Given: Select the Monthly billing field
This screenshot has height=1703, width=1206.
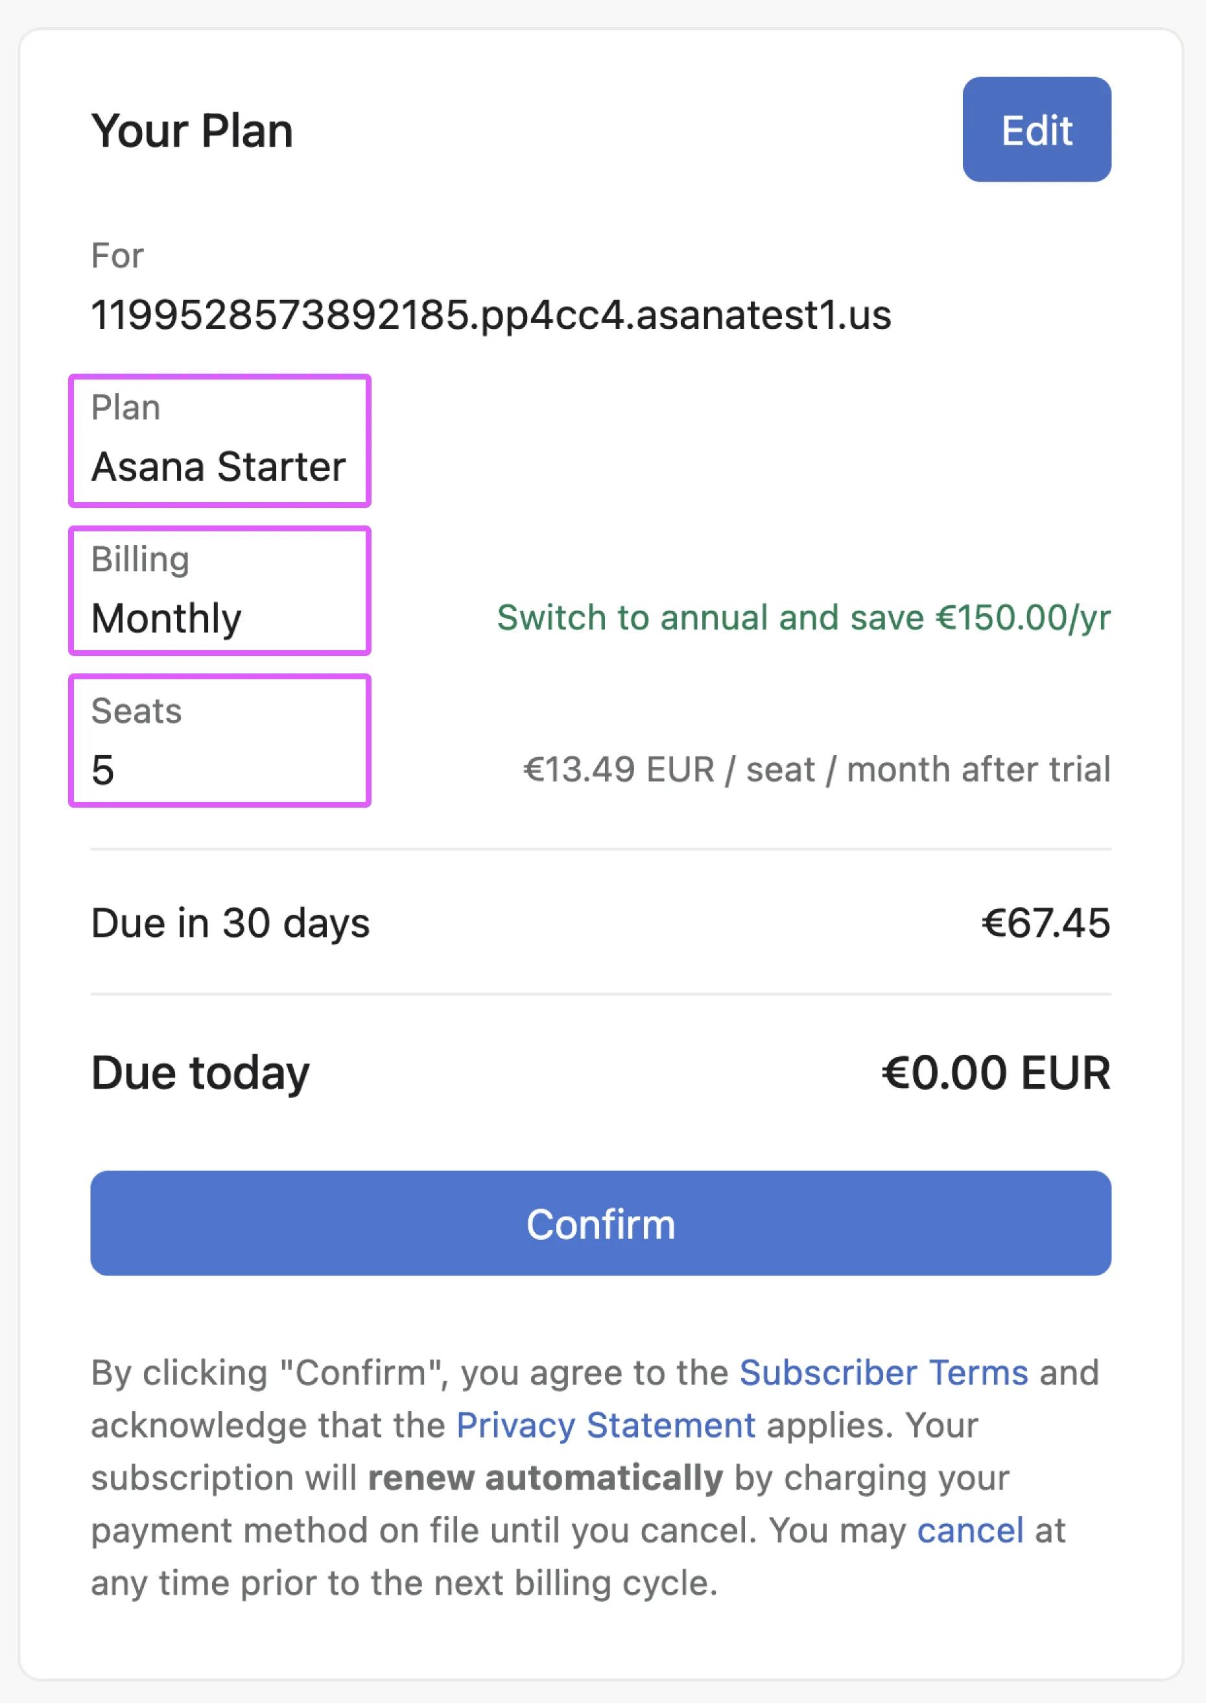Looking at the screenshot, I should point(219,591).
